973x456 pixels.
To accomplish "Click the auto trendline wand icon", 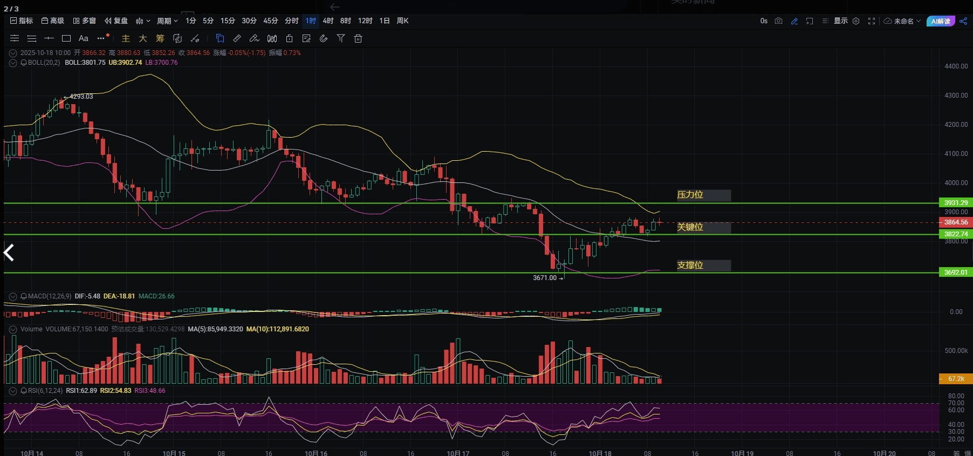I will coord(195,38).
